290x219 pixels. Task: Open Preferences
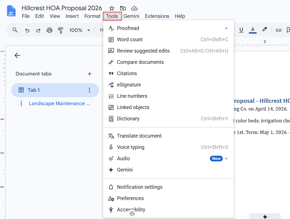[x=169, y=198]
